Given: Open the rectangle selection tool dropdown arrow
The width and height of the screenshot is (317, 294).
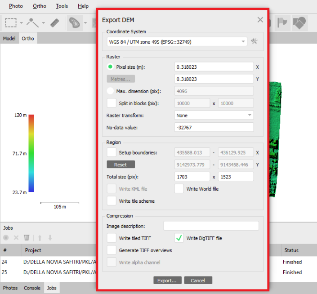Looking at the screenshot, I should click(21, 22).
